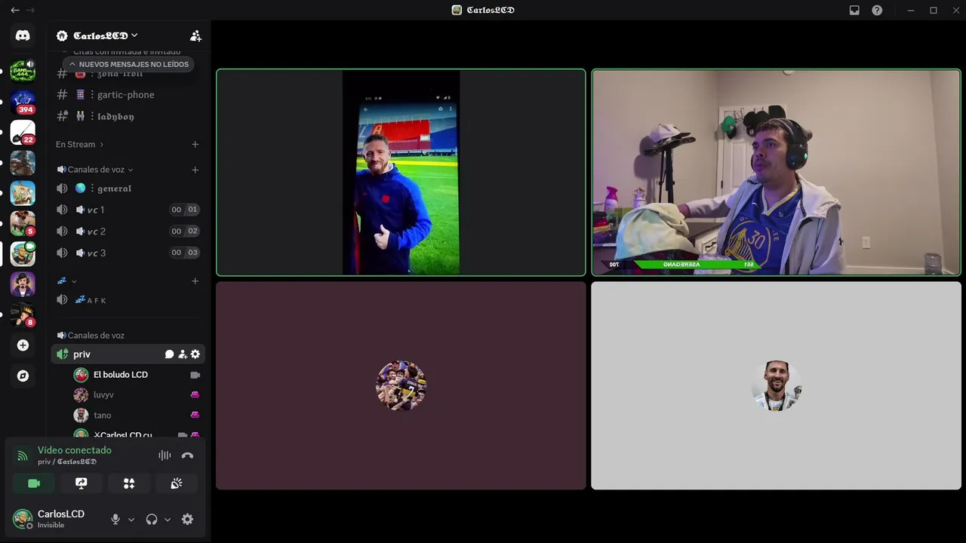Open the pirate ship server icon
Screen dimensions: 966x543
coord(23,193)
